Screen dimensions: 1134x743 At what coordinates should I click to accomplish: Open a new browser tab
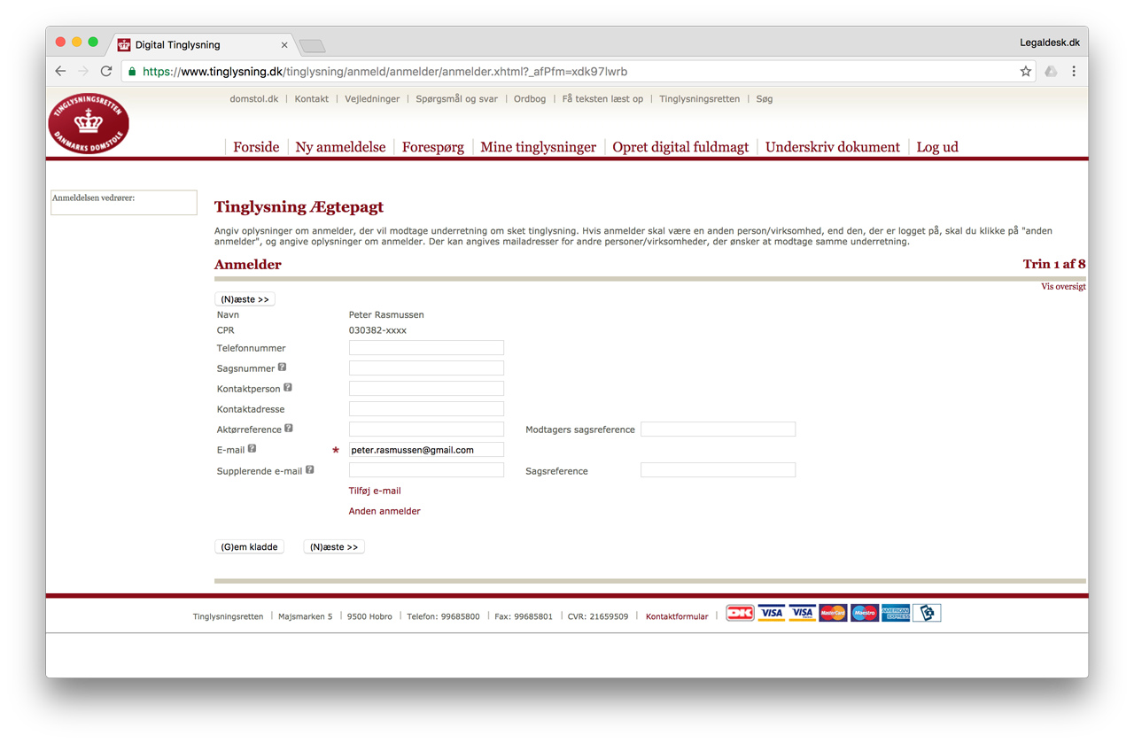313,46
